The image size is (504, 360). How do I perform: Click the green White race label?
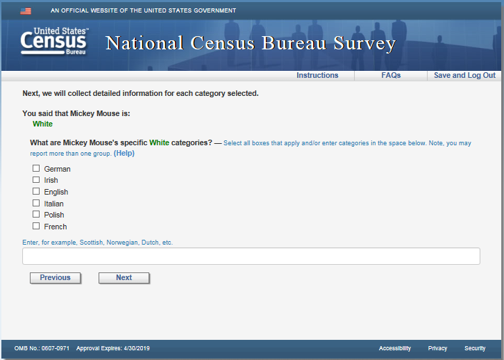pyautogui.click(x=42, y=124)
